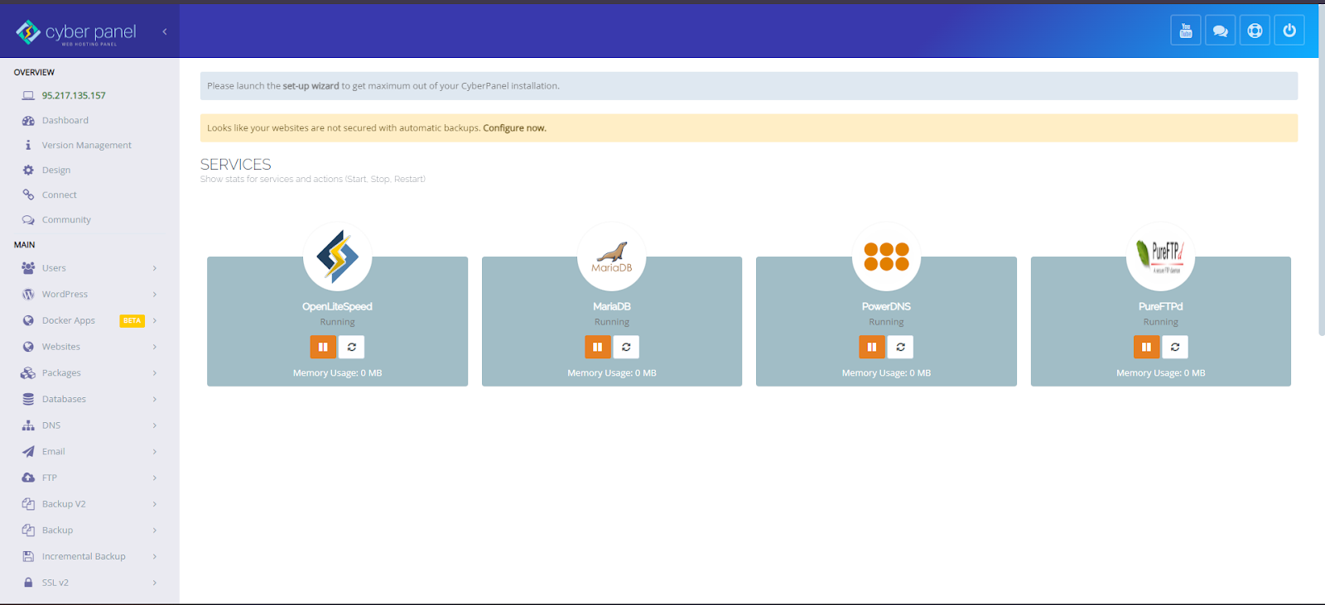Click the MariaDB seal logo

click(612, 257)
